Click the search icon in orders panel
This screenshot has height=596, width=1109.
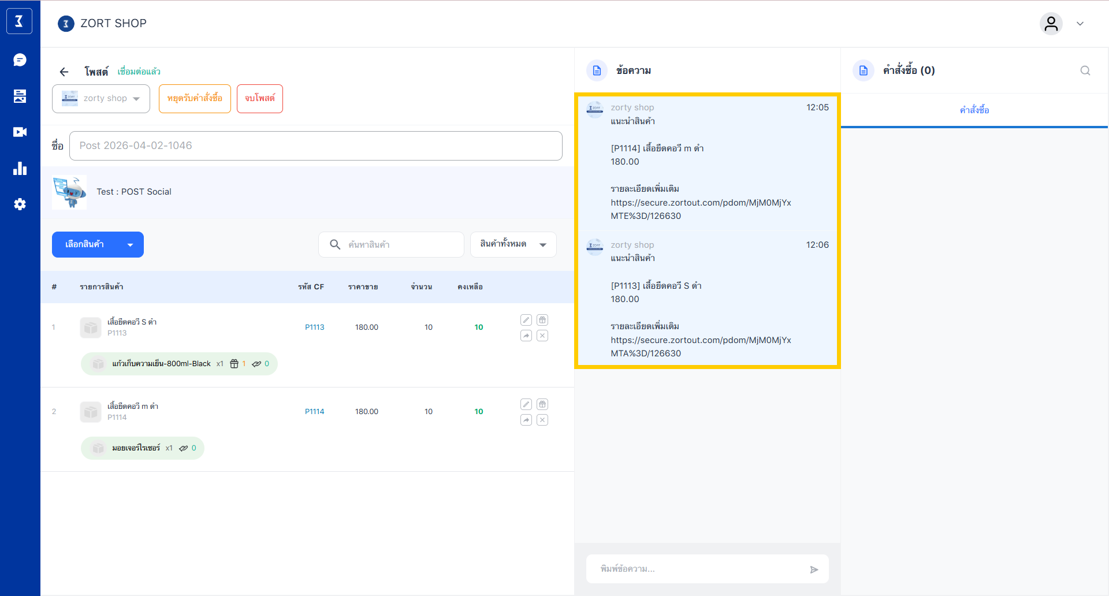(x=1085, y=70)
